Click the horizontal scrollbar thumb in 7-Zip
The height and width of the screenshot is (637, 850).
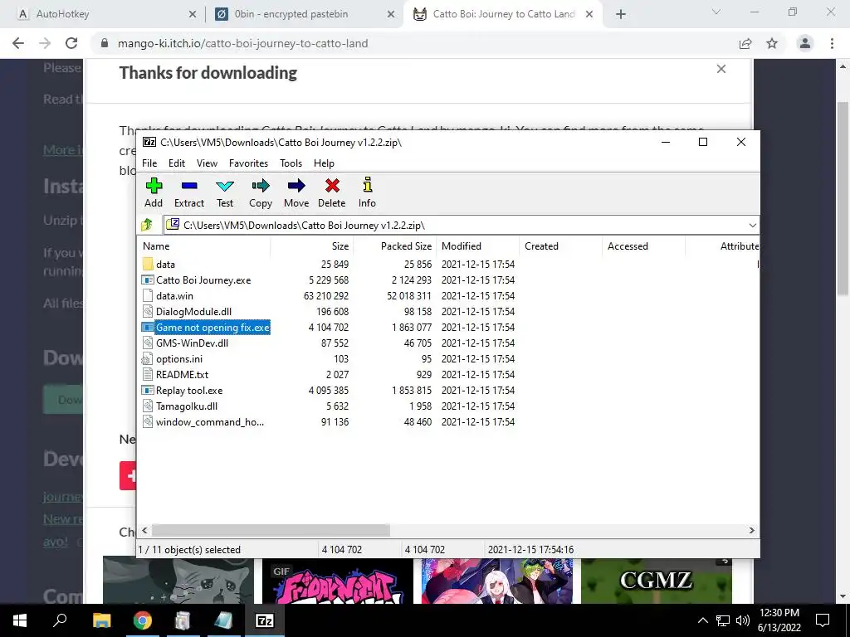[x=271, y=530]
